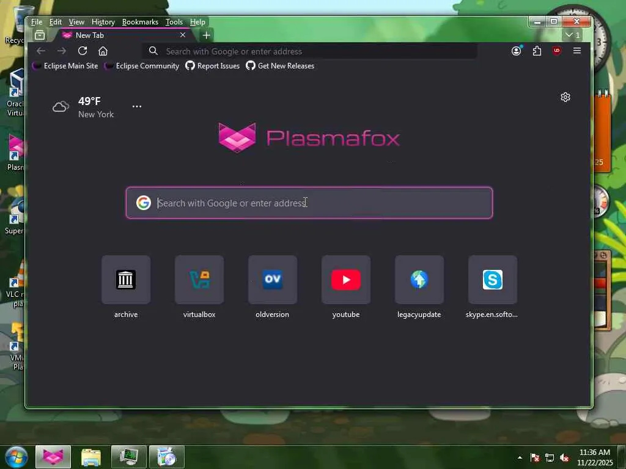Open the new tab plus button
The width and height of the screenshot is (626, 469).
[x=207, y=35]
